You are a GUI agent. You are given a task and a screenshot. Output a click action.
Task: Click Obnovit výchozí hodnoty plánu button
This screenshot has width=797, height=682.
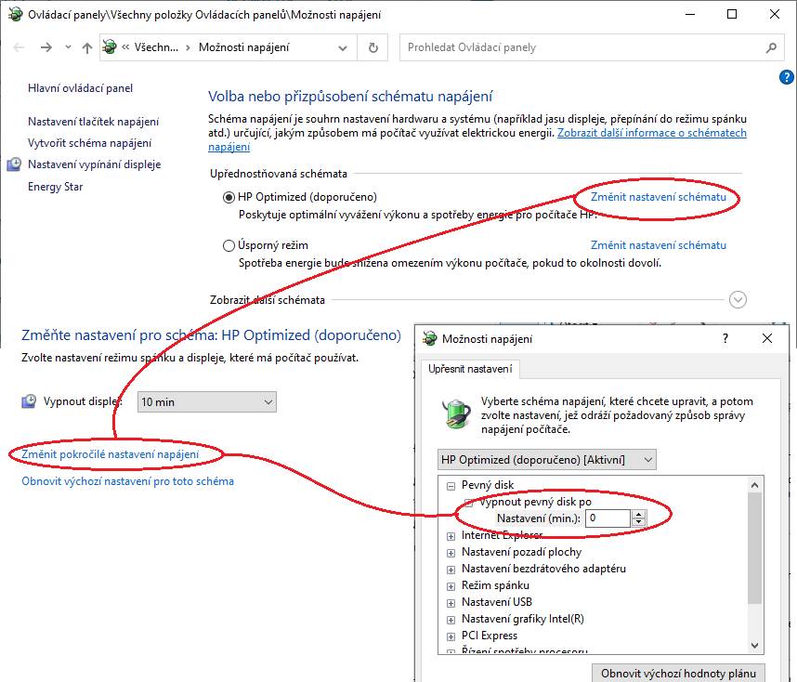[x=679, y=673]
